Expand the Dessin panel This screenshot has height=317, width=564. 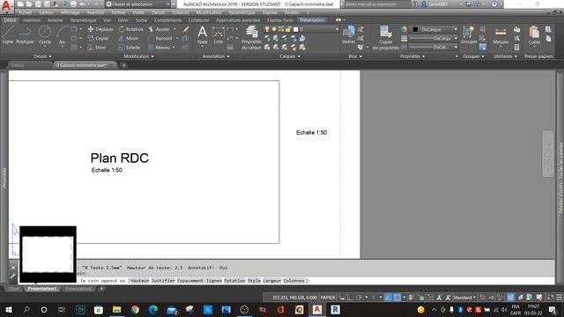tap(42, 56)
